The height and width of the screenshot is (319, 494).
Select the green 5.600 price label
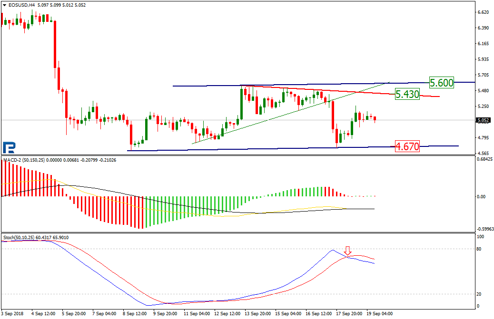pos(441,83)
